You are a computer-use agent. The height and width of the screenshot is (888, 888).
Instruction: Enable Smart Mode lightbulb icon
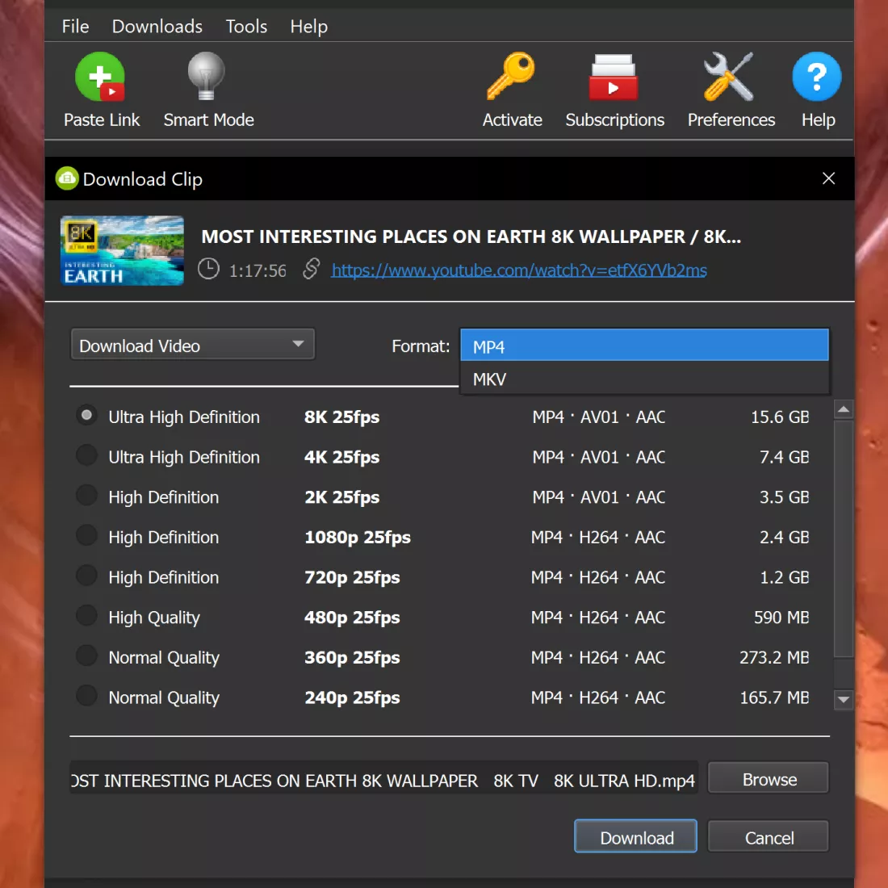point(207,77)
